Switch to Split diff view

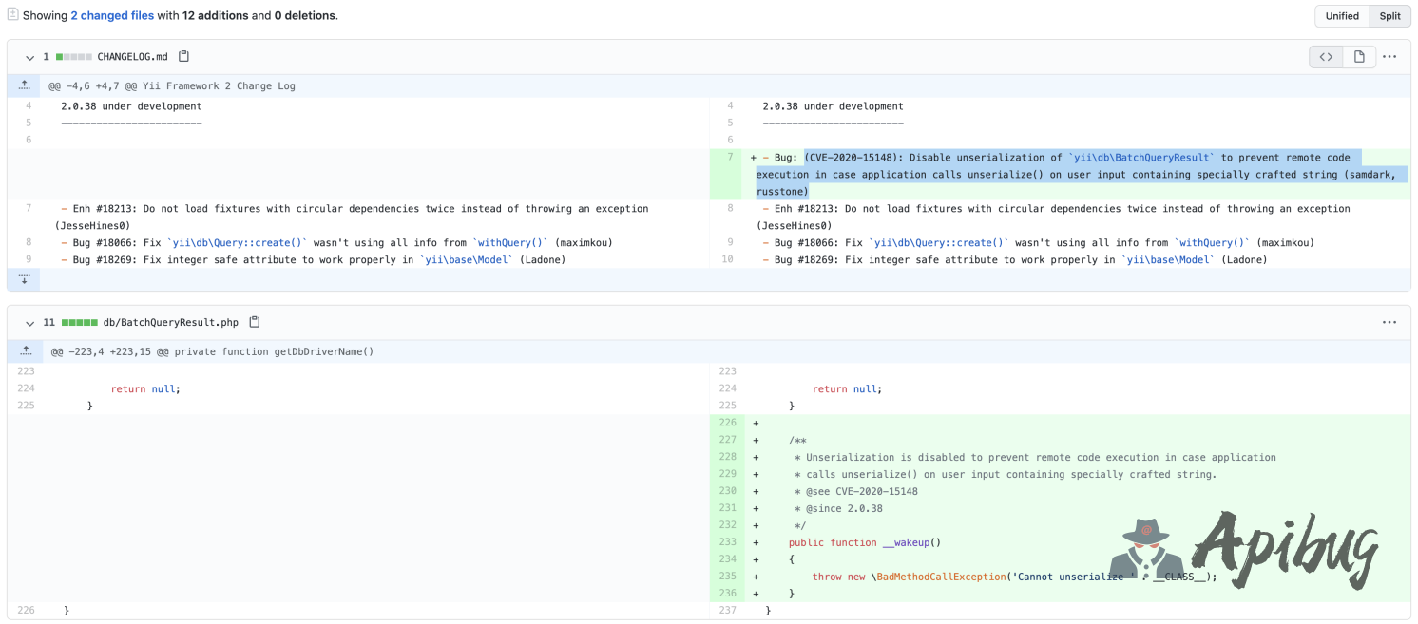tap(1389, 16)
